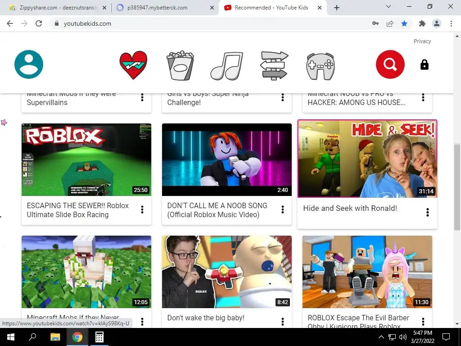Click the red search button
The width and height of the screenshot is (461, 346).
(x=390, y=64)
